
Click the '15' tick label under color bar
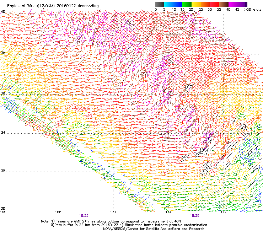[182, 9]
